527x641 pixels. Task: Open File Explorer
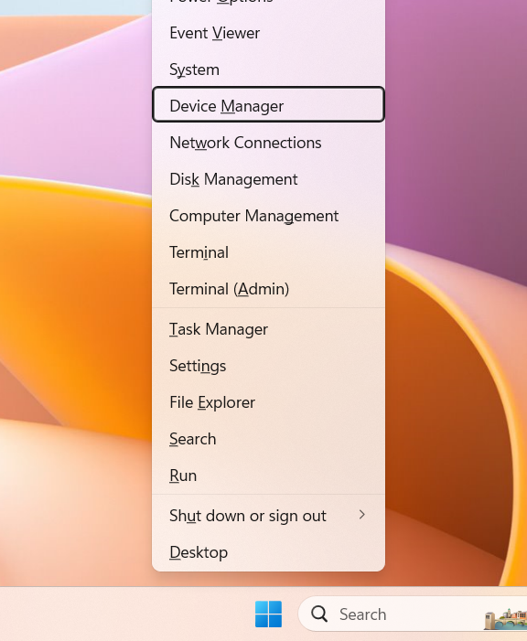click(x=268, y=402)
